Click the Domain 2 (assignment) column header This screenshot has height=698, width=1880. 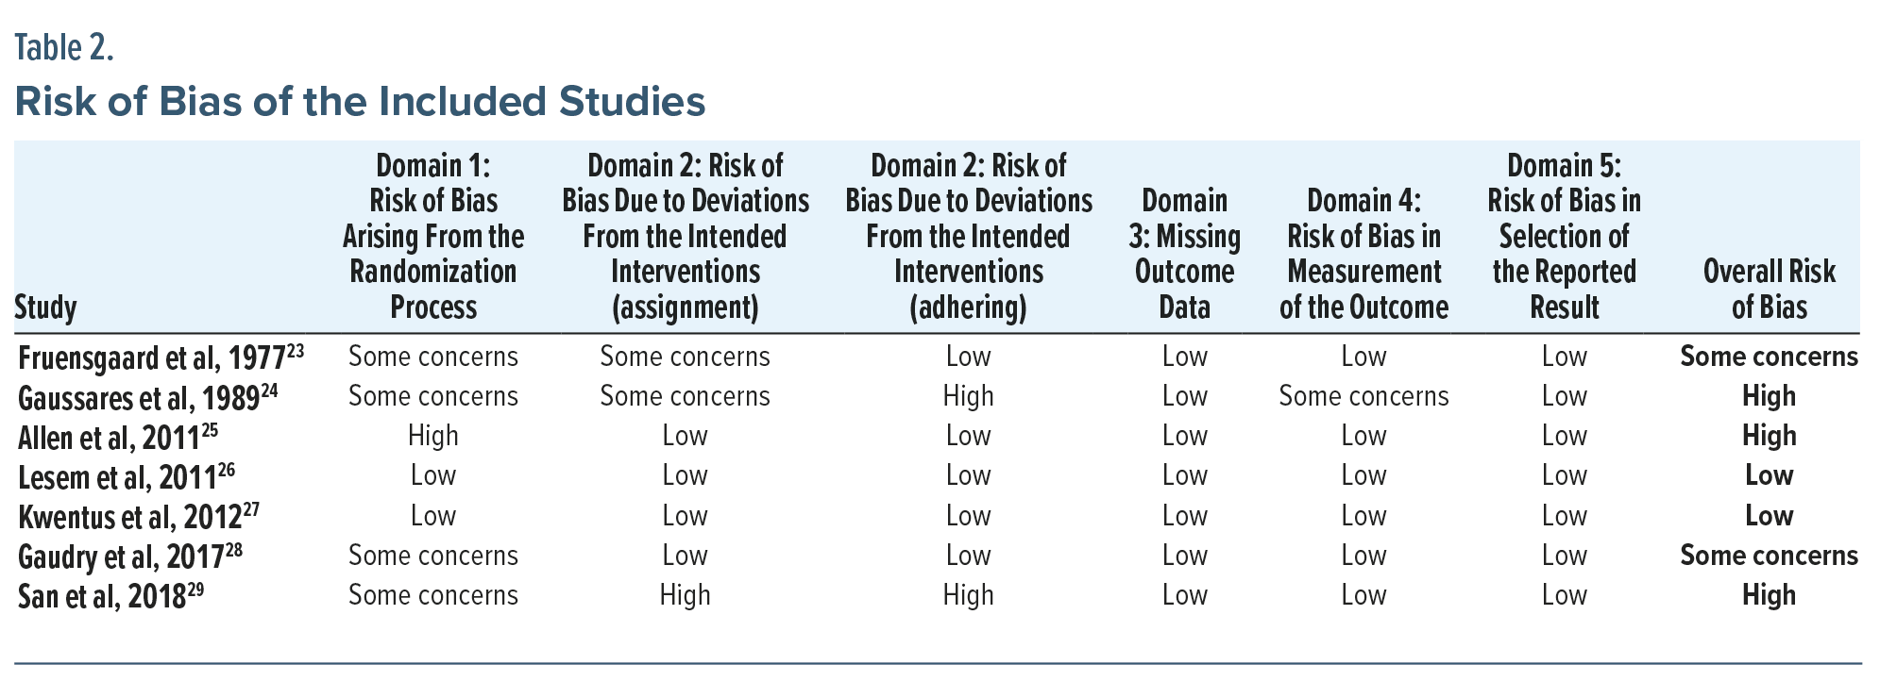[x=685, y=236]
